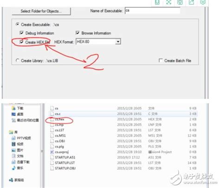Click the Name of Executable input field
Screen dimensions: 220x188
(152, 11)
